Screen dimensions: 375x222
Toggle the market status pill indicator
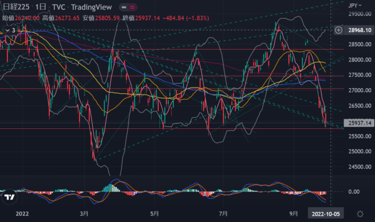[127, 7]
